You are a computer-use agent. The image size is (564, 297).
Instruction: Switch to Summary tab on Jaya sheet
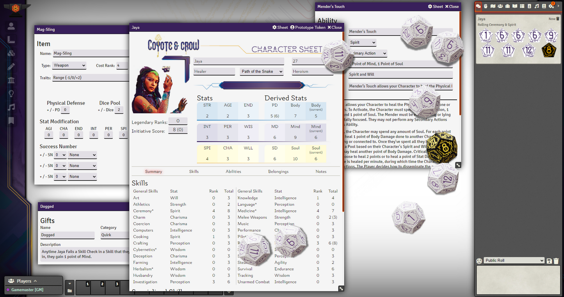153,171
